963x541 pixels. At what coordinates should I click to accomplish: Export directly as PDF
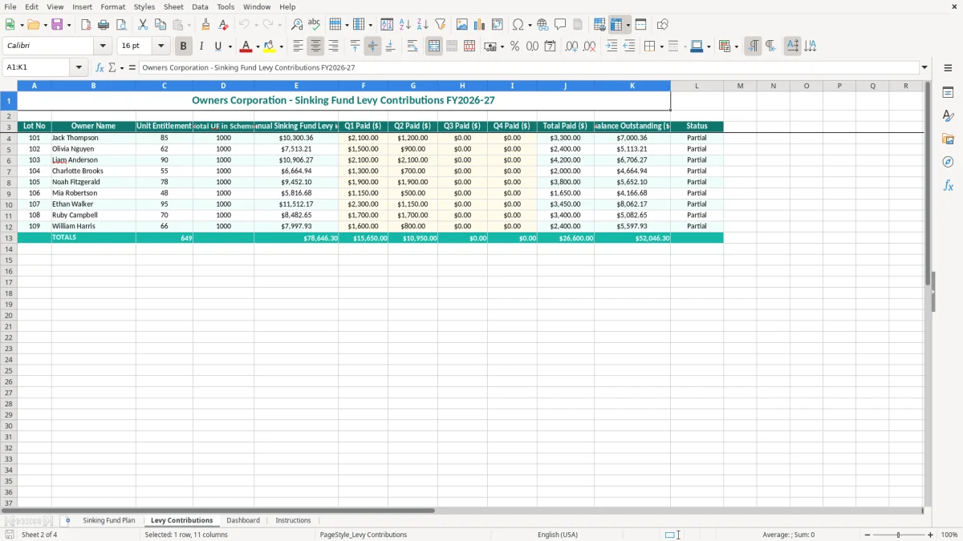click(x=86, y=25)
